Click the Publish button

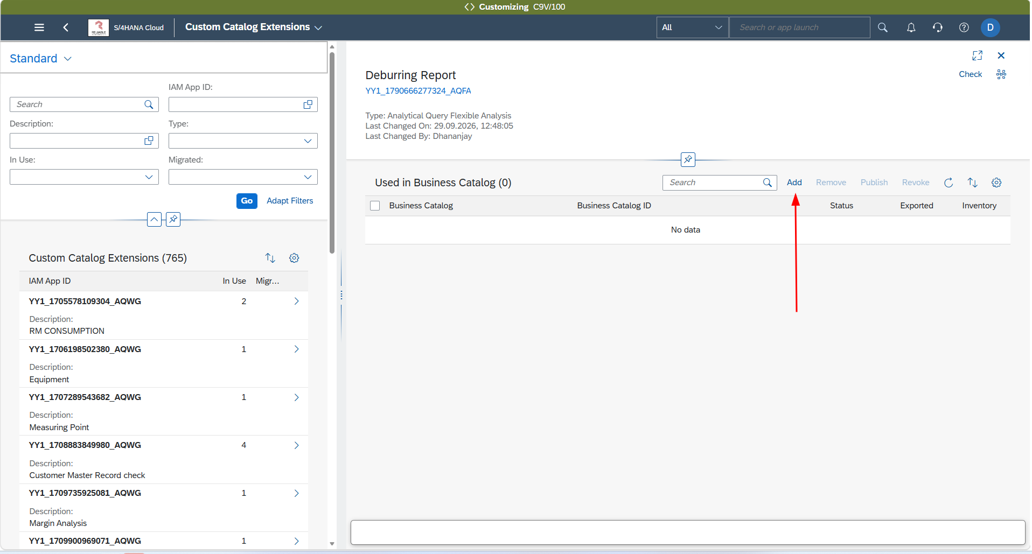point(874,183)
